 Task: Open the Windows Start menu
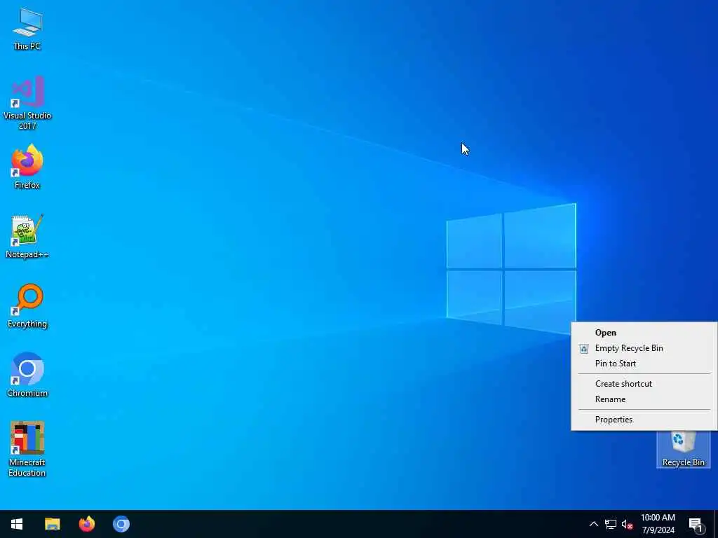coord(17,524)
